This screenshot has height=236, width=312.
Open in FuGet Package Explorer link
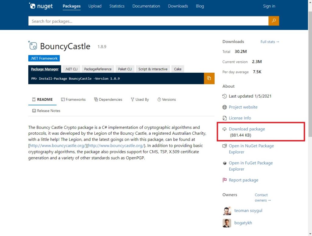(x=251, y=166)
